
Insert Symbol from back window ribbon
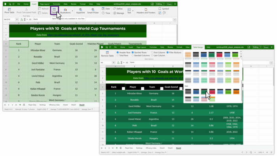[164, 9]
